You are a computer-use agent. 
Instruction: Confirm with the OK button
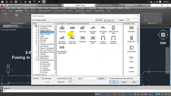[x=114, y=82]
